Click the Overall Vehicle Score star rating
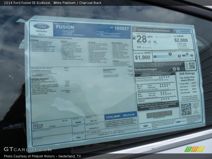Image resolution: width=212 pixels, height=159 pixels. (164, 77)
